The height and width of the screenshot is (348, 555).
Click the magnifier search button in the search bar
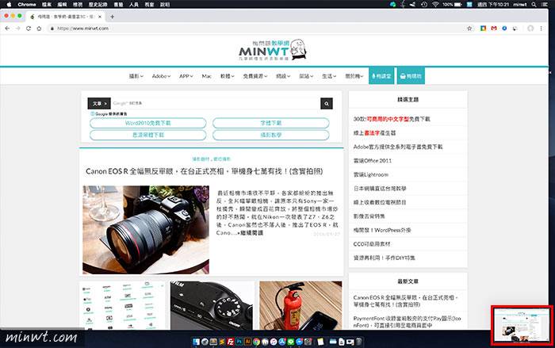326,104
